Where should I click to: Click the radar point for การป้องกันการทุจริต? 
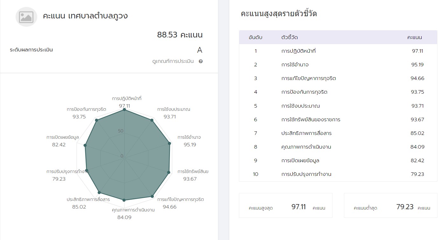click(x=97, y=120)
